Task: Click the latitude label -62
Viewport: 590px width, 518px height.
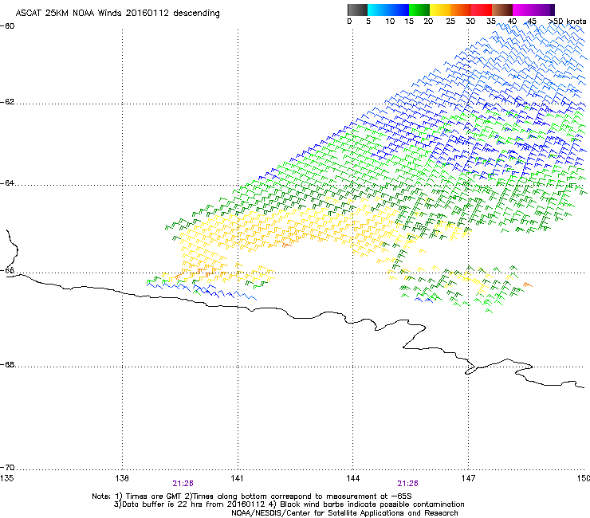Action: click(7, 102)
